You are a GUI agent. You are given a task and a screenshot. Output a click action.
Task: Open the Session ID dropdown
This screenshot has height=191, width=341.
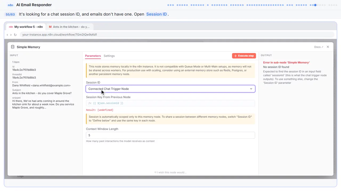(x=170, y=89)
